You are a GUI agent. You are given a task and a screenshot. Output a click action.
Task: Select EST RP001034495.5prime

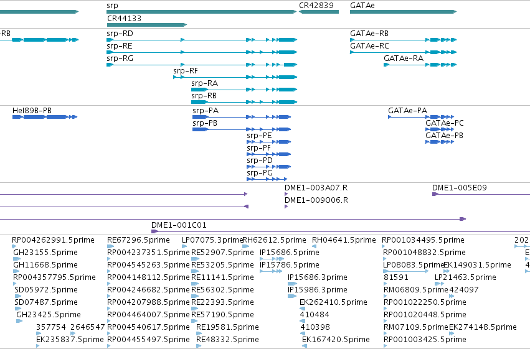(384, 246)
